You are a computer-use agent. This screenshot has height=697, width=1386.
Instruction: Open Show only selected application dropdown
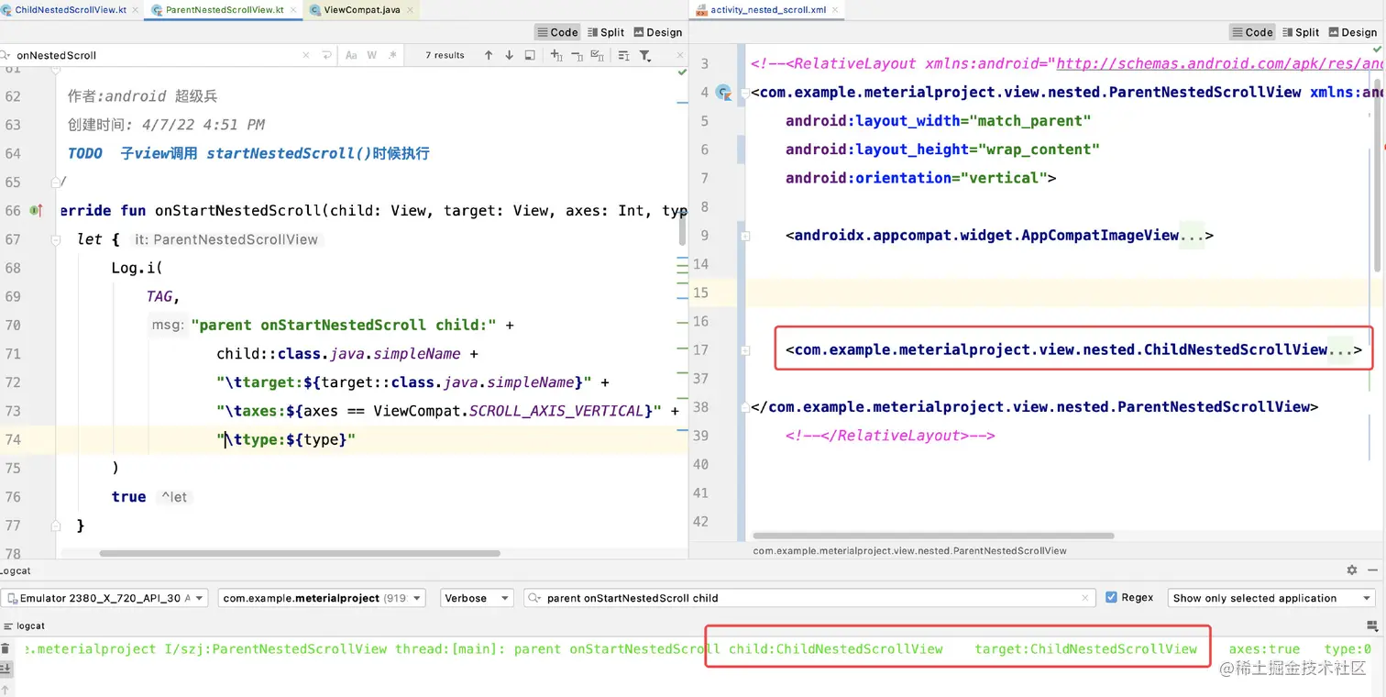tap(1271, 598)
